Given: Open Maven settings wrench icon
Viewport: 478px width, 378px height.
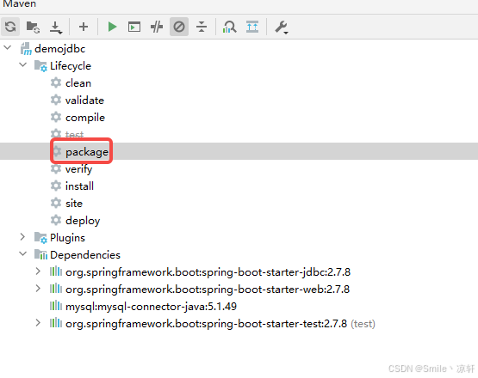Looking at the screenshot, I should pos(282,27).
